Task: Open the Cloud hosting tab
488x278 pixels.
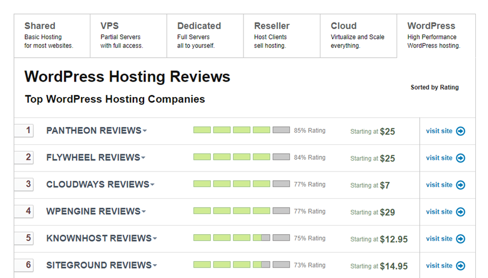Action: click(359, 36)
